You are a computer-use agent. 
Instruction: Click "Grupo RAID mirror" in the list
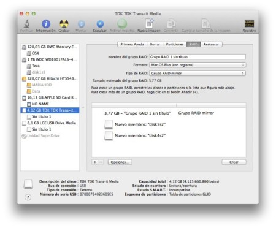196,113
